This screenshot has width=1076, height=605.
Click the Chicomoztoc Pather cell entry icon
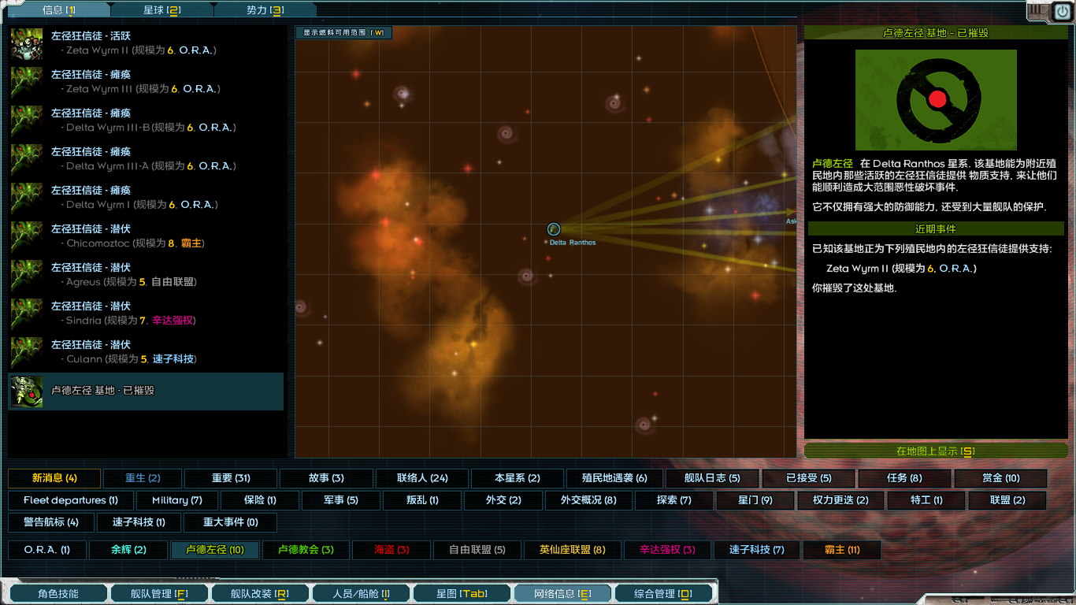27,236
